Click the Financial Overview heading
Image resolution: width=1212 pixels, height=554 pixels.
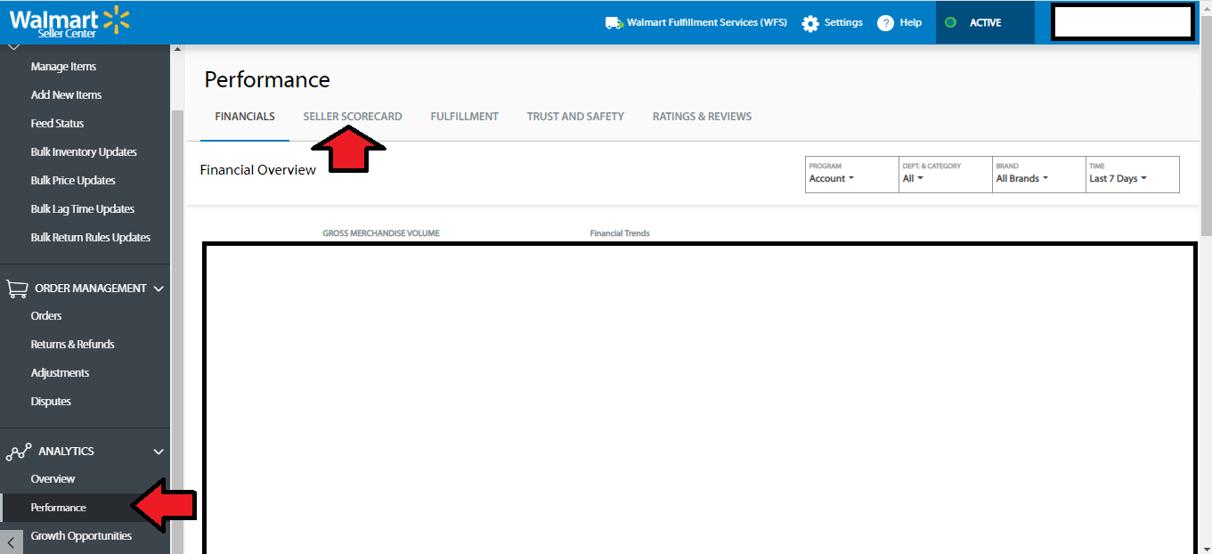[258, 170]
